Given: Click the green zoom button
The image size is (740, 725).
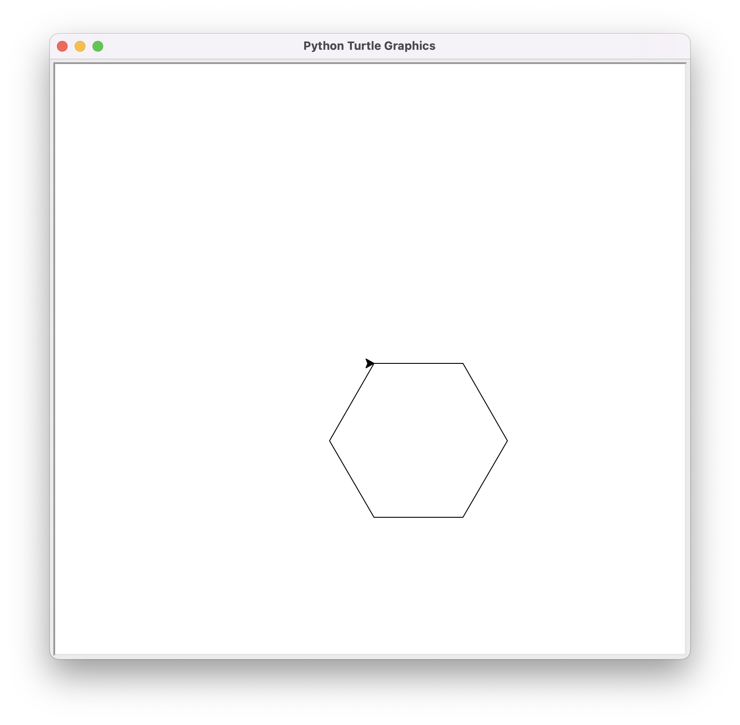Looking at the screenshot, I should (98, 46).
